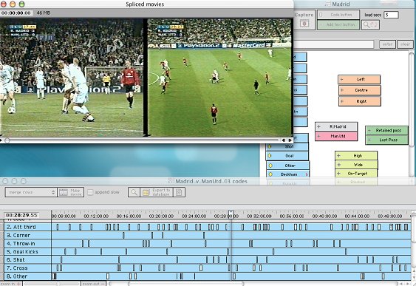Click the magnifier icon beside Export to database
The height and width of the screenshot is (286, 416).
[134, 192]
